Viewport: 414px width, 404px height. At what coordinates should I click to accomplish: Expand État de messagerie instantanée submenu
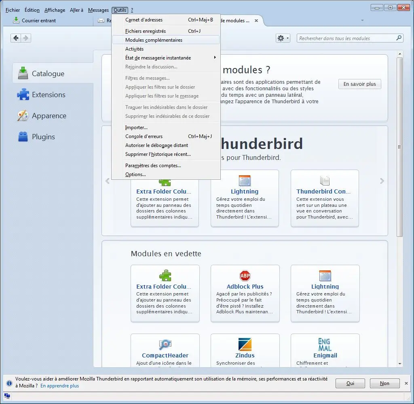(x=166, y=57)
